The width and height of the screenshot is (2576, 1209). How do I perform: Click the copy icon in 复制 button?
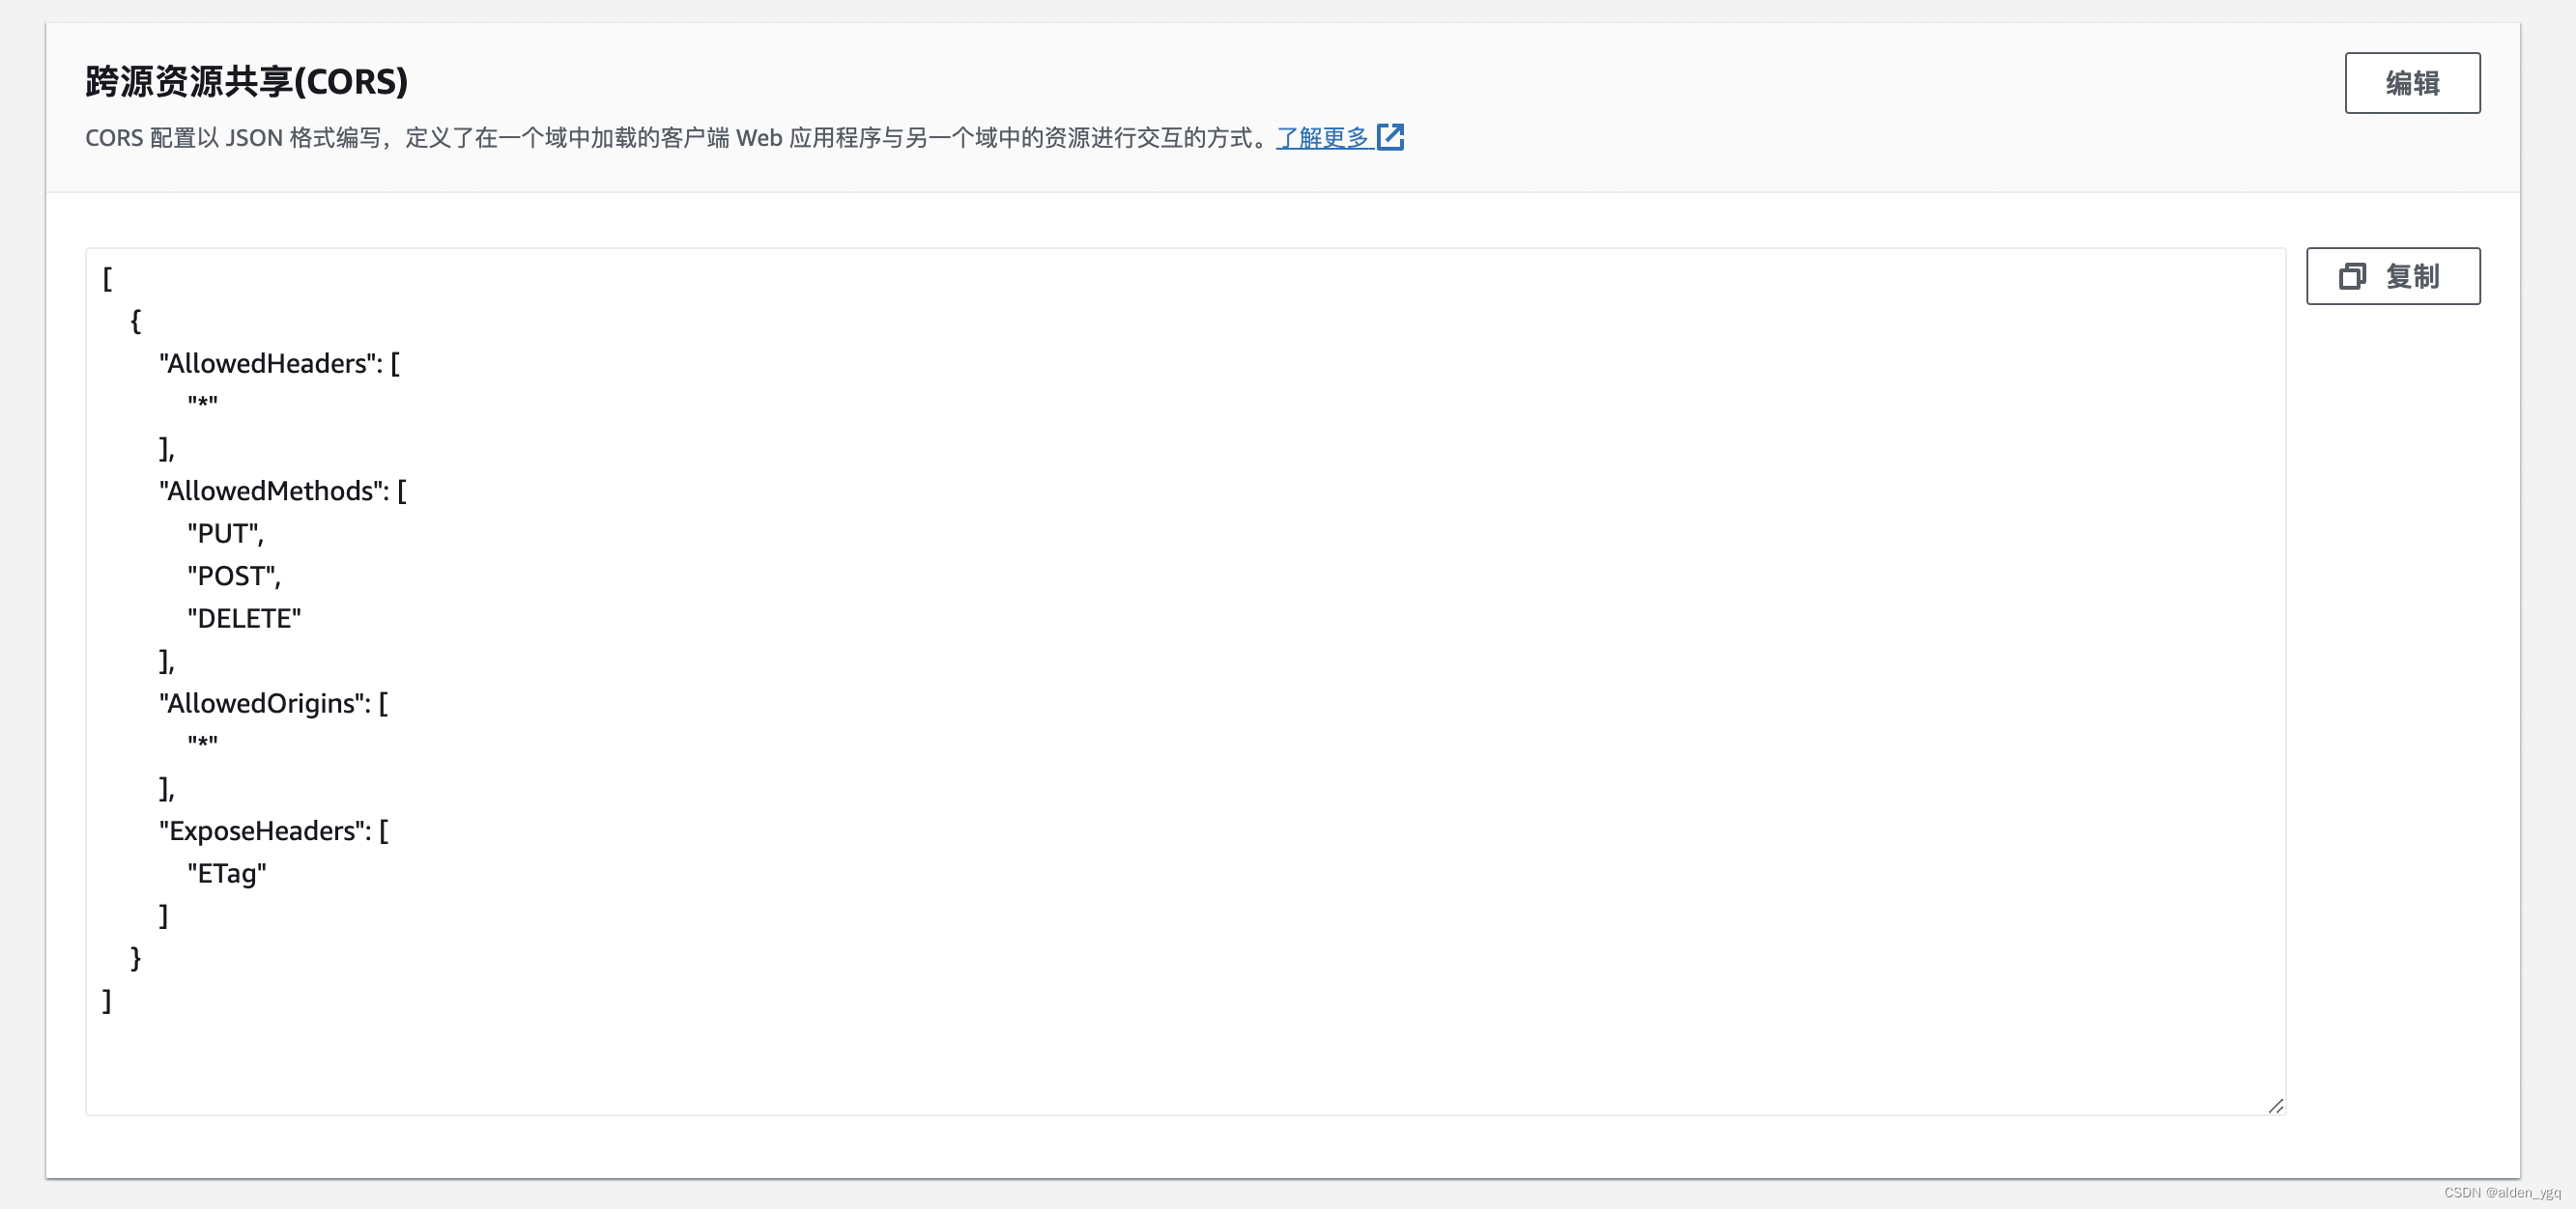pos(2352,276)
